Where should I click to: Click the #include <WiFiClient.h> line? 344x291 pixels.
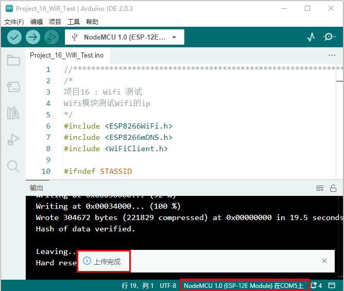click(x=116, y=149)
